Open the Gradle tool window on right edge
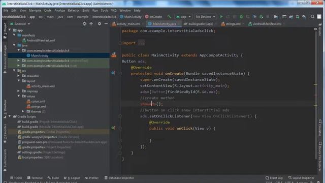 point(320,29)
